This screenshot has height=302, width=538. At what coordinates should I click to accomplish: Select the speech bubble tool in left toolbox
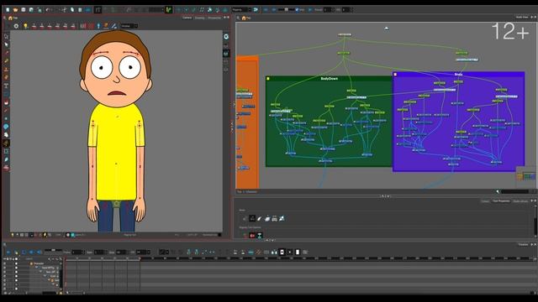pyautogui.click(x=6, y=127)
